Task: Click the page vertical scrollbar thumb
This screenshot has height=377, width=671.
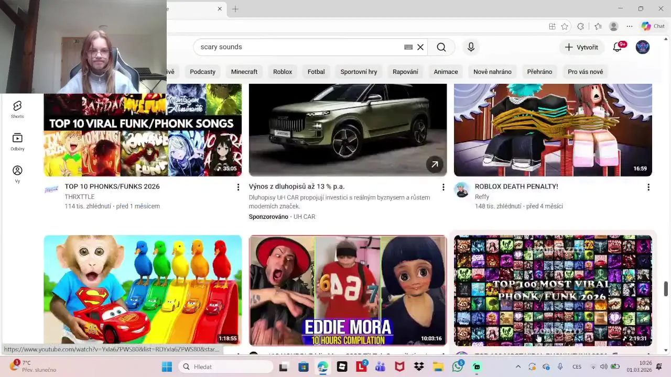Action: pos(666,289)
